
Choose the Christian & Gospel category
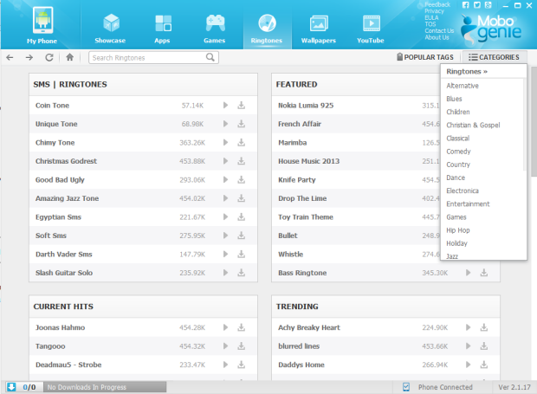[473, 126]
